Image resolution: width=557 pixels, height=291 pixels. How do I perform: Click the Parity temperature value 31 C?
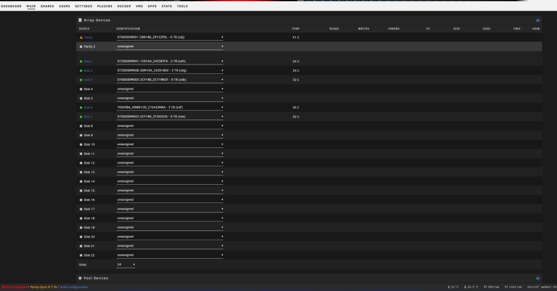pos(296,37)
